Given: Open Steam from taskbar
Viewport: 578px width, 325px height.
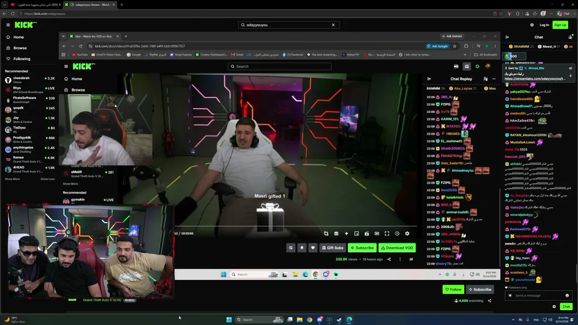Looking at the screenshot, I should coord(339,320).
